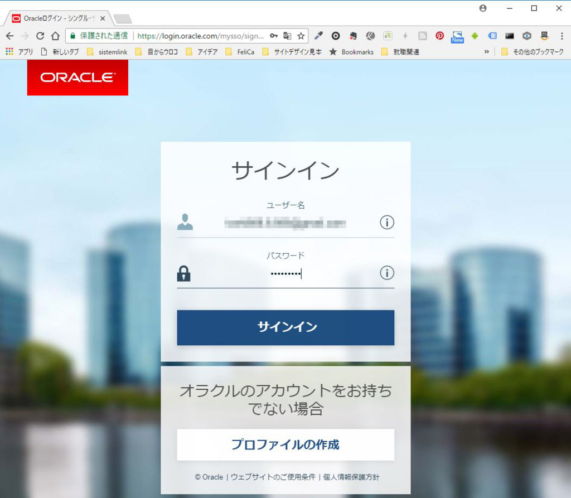Open 個人情報保護方針 link

(x=351, y=477)
